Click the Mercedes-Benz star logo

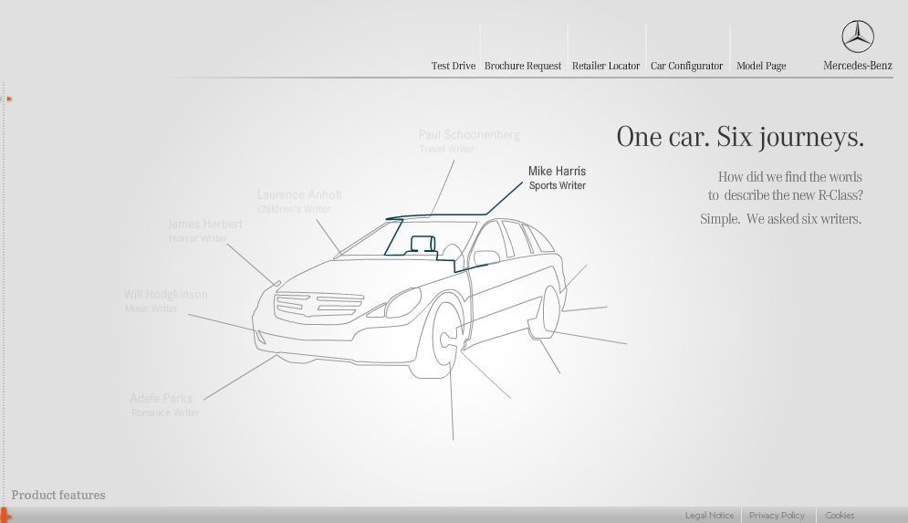coord(858,37)
